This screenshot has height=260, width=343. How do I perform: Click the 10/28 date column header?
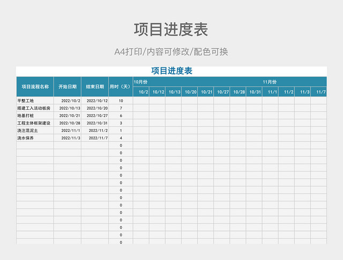238,92
